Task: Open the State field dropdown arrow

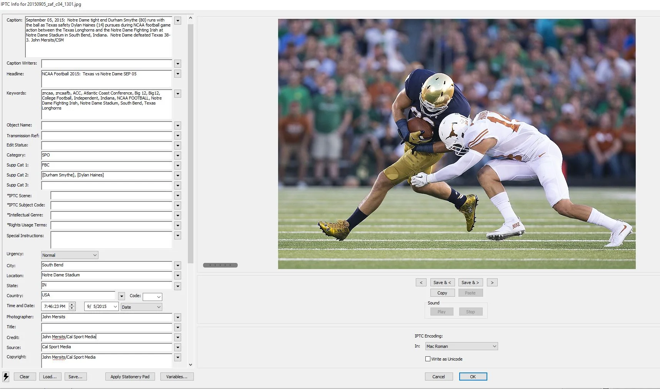Action: tap(178, 286)
